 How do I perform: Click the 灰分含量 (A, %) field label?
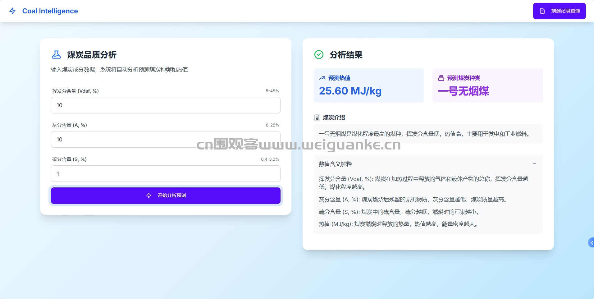(x=70, y=125)
